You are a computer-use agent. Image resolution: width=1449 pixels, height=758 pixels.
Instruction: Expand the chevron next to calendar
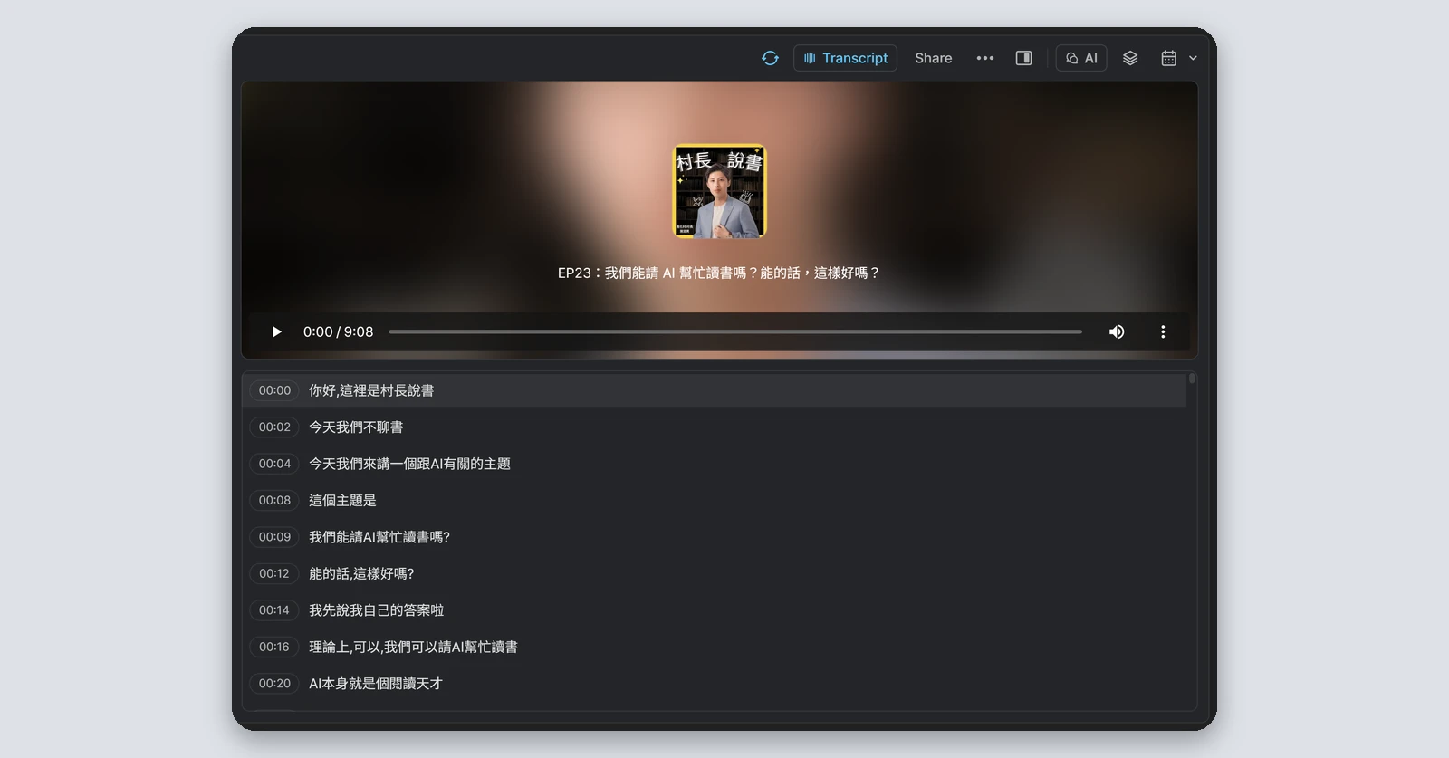point(1193,58)
